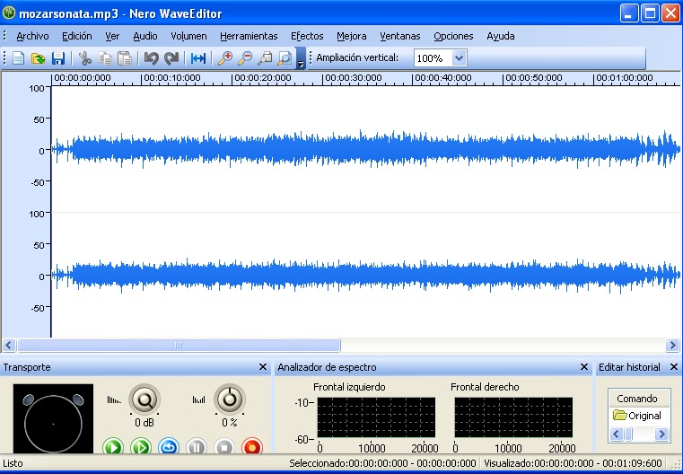
Task: Click the Nero WaveEditor title bar icon
Action: [8, 13]
